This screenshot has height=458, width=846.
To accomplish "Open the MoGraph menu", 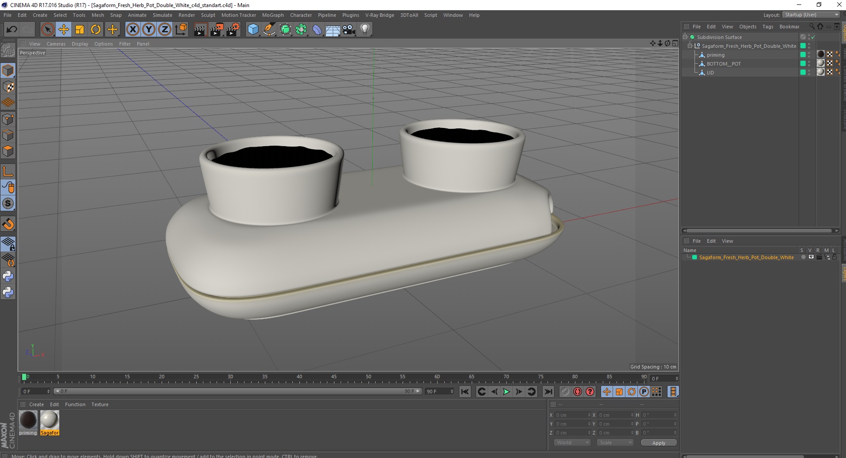I will tap(273, 15).
